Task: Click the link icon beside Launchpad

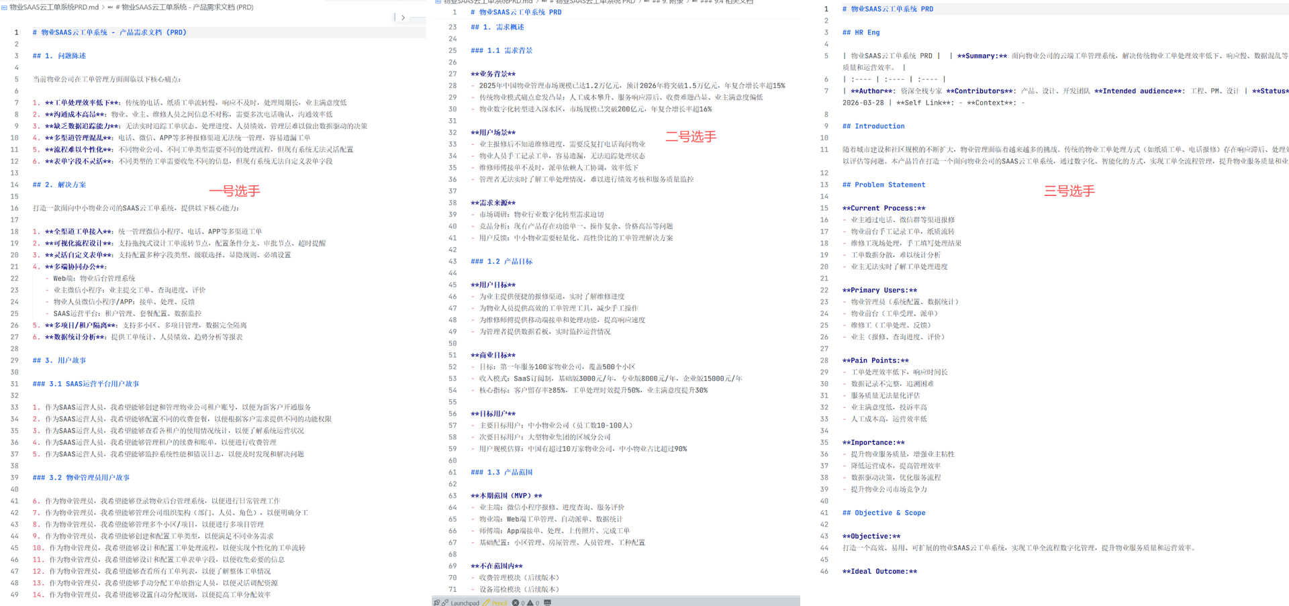Action: (444, 603)
